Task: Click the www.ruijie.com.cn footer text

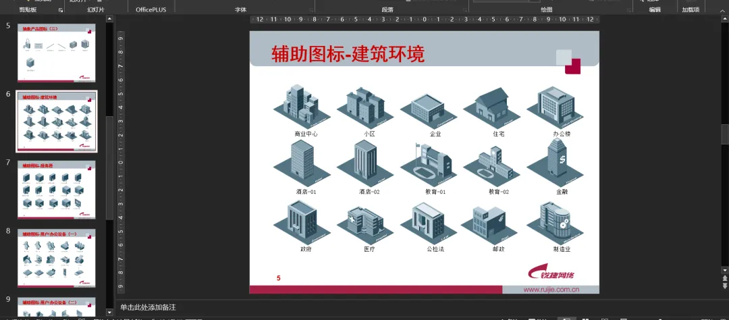Action: [x=551, y=290]
